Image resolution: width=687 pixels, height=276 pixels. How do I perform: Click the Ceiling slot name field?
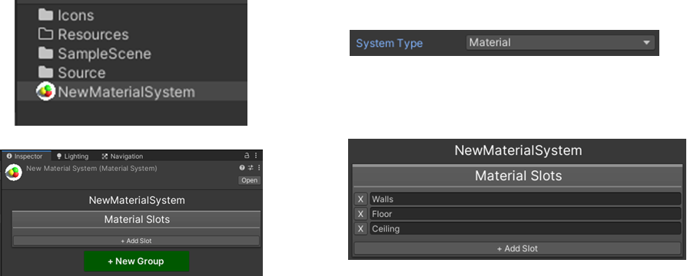(x=526, y=228)
